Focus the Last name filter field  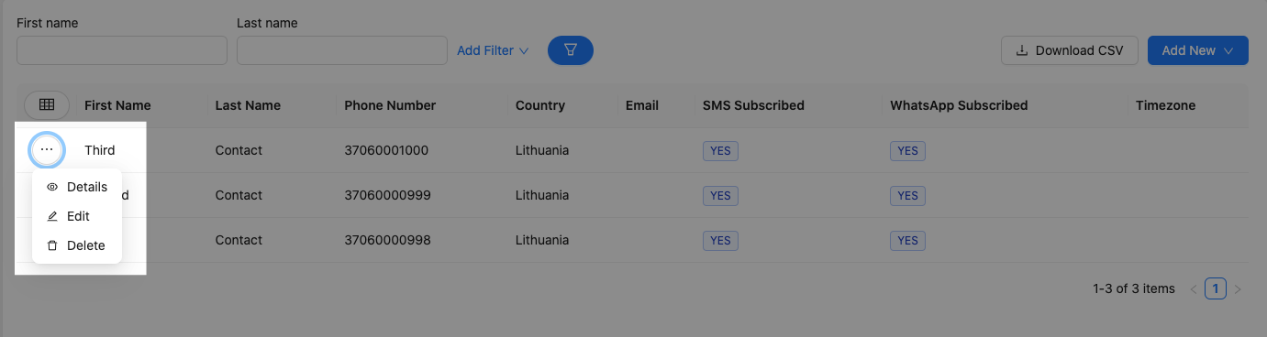point(342,50)
